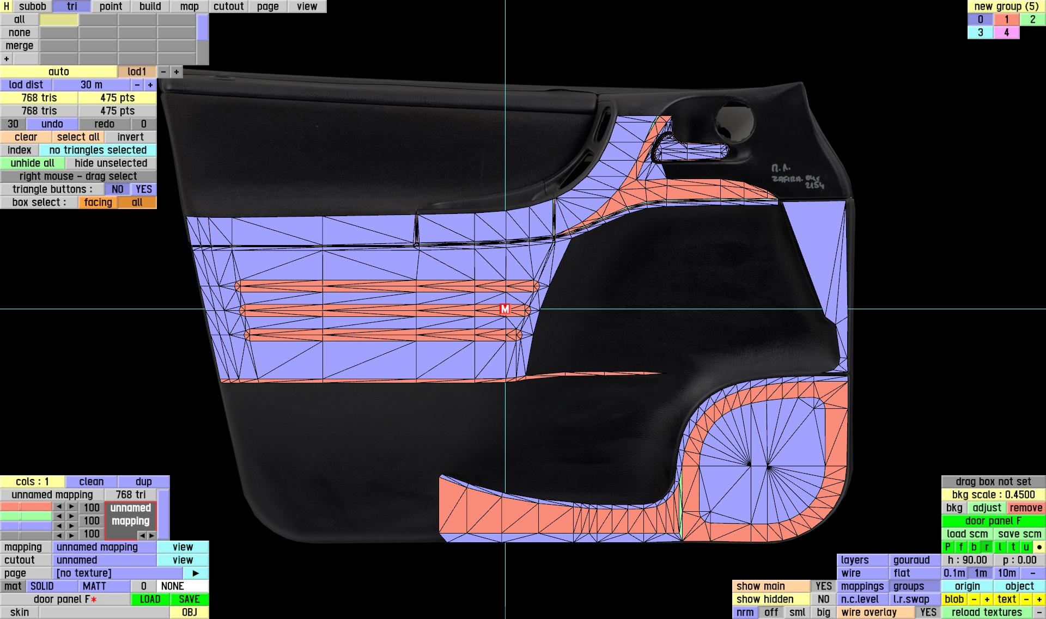This screenshot has height=619, width=1046.
Task: Open the unnamed mapping selector
Action: point(104,547)
